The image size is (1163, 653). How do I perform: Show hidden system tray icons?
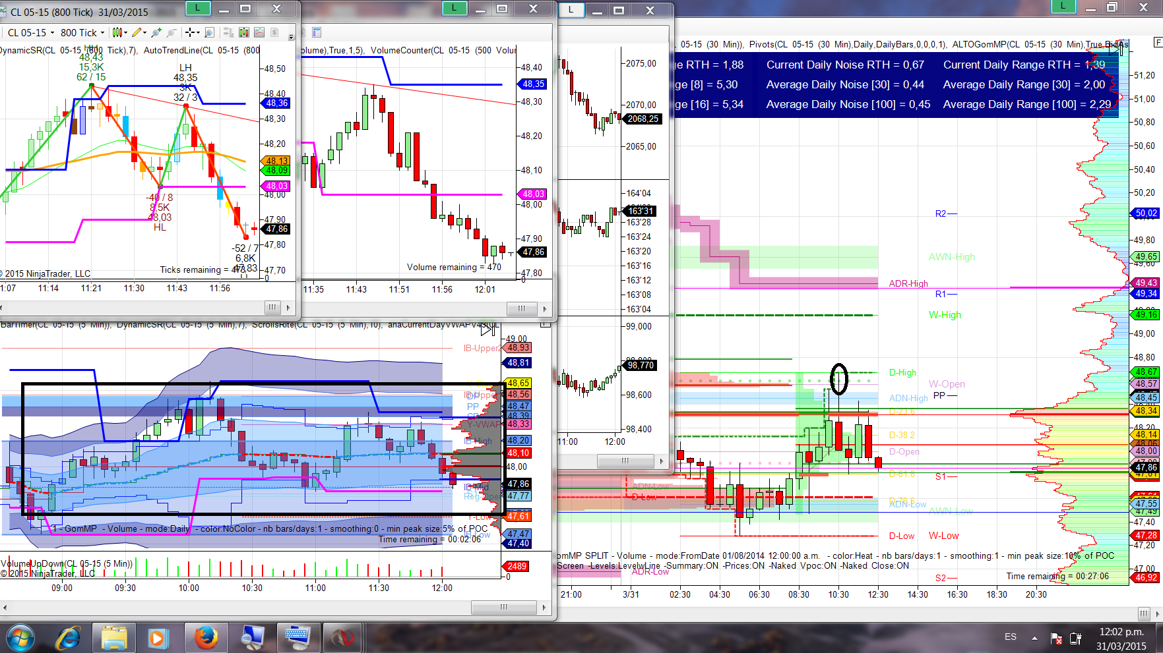(x=1034, y=638)
